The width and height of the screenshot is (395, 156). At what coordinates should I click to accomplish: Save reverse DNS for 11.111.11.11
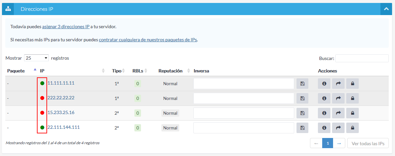coord(302,84)
